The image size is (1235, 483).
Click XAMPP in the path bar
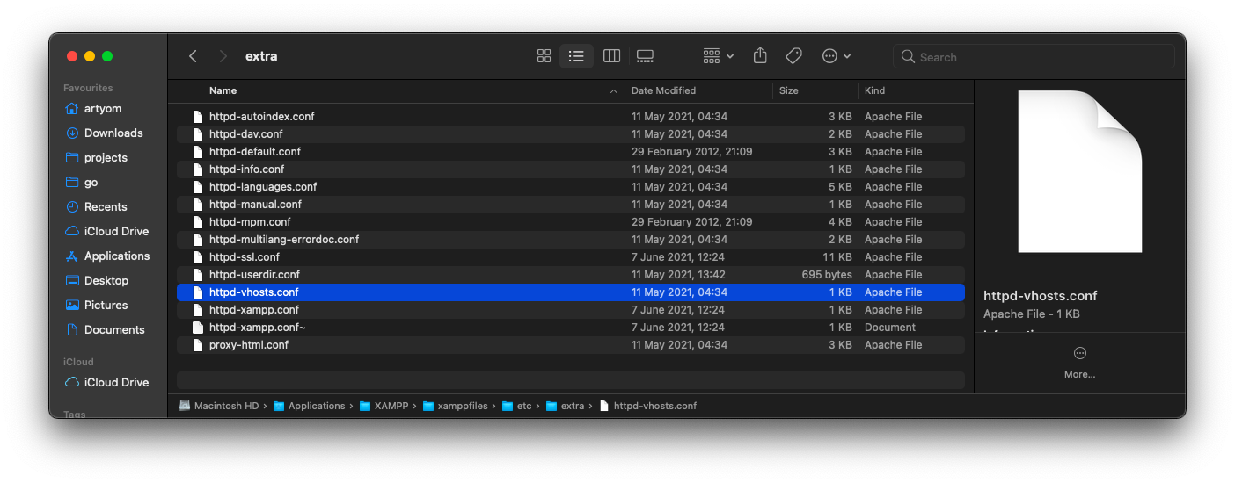point(391,406)
